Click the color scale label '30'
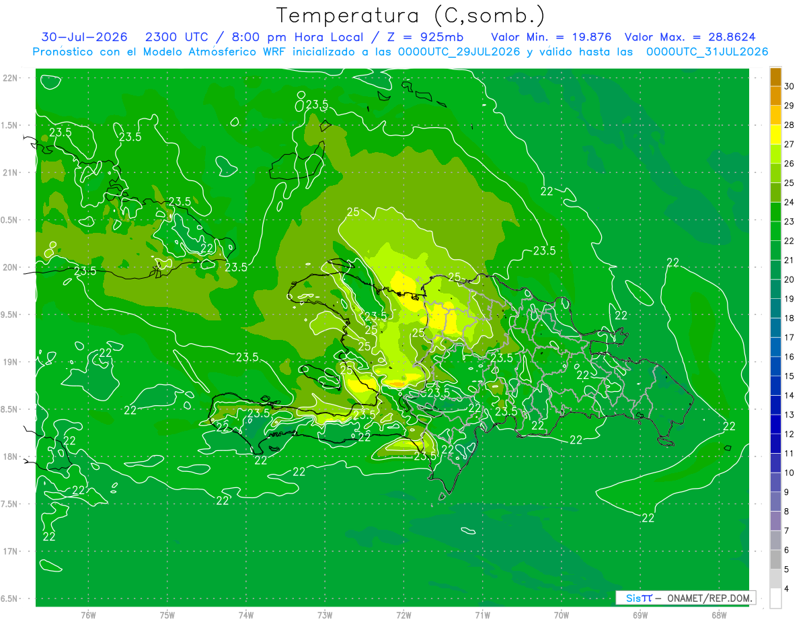Screen dimensions: 807x624 pyautogui.click(x=790, y=86)
